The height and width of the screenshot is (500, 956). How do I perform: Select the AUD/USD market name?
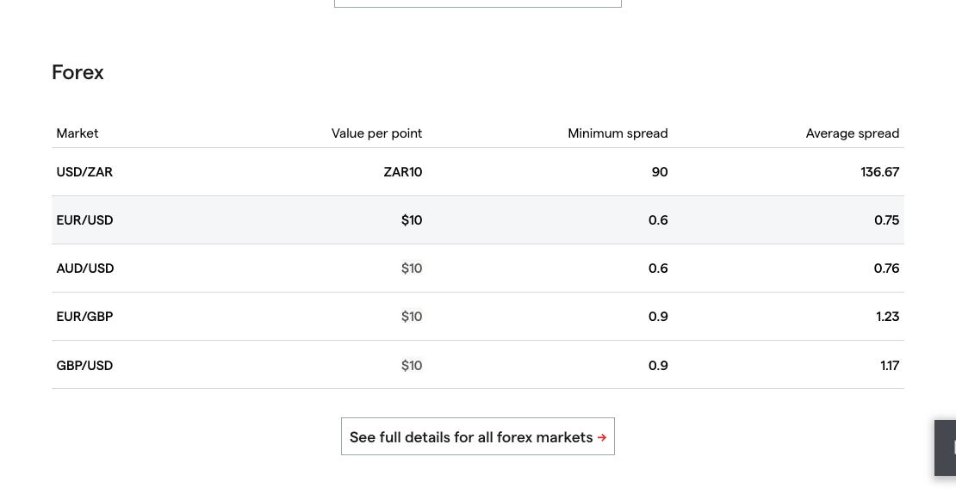(x=84, y=268)
